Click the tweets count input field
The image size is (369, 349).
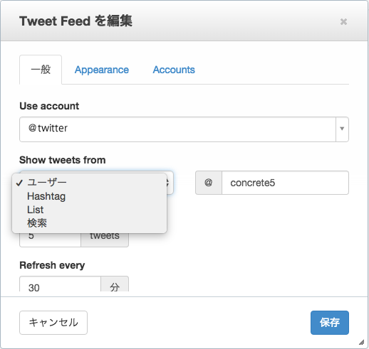pos(50,240)
